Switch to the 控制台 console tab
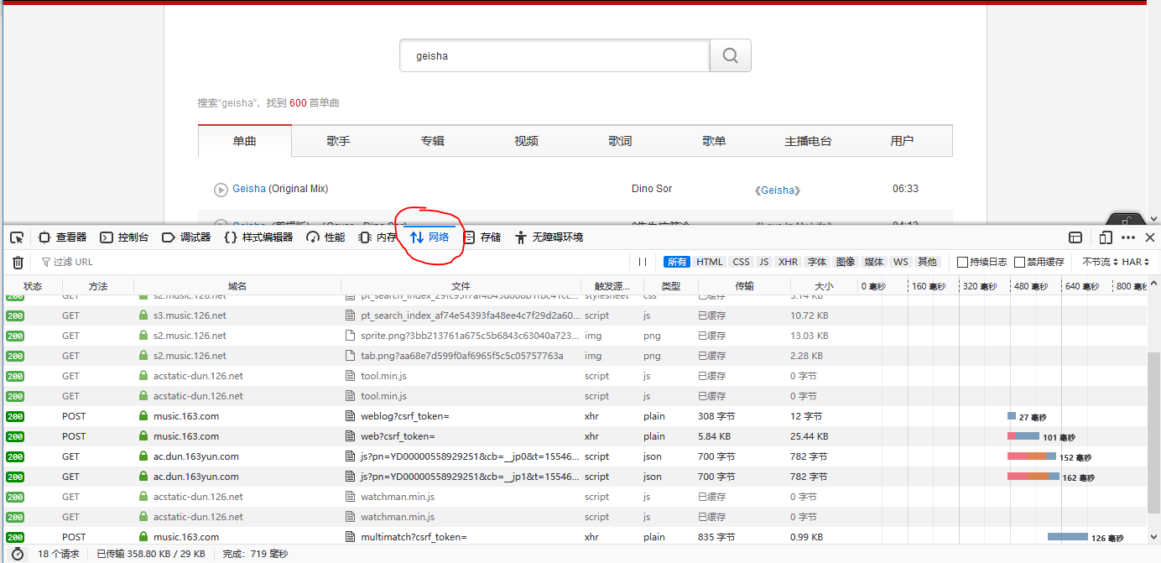This screenshot has width=1161, height=563. point(124,237)
